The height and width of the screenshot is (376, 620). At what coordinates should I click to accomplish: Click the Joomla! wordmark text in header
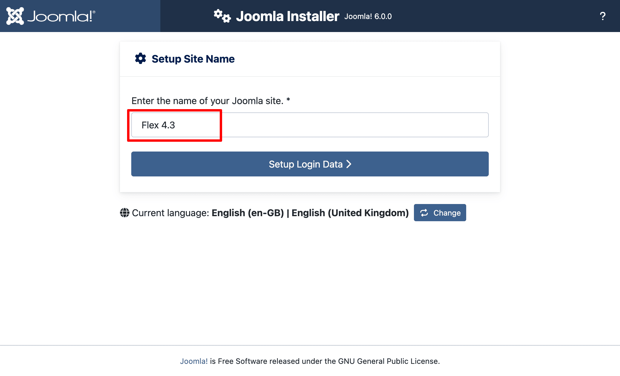tap(61, 16)
